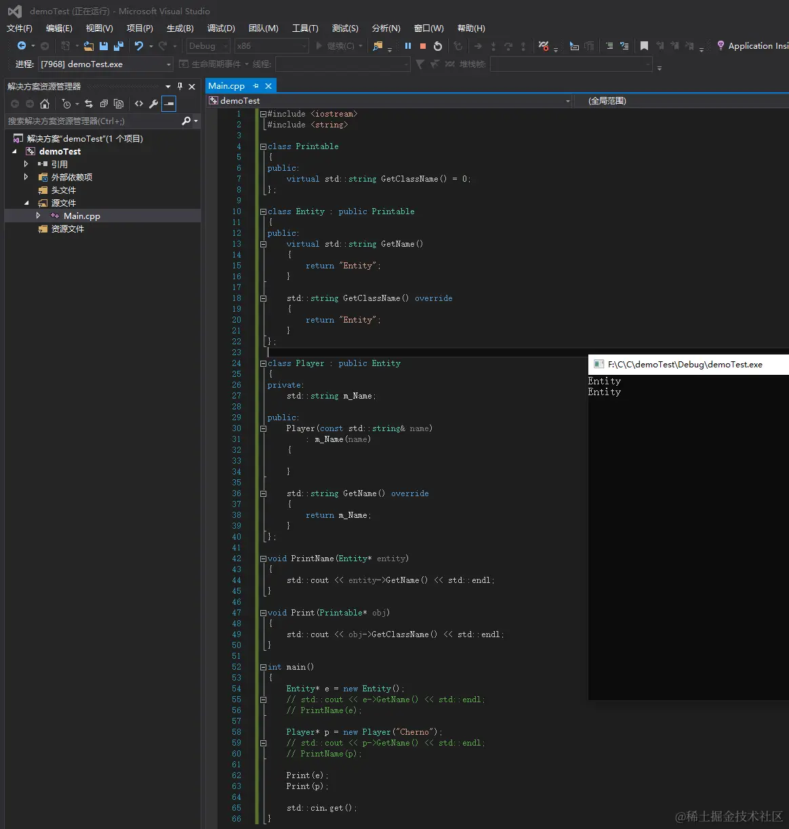Click the Save All (multi floppy) icon

pos(119,46)
